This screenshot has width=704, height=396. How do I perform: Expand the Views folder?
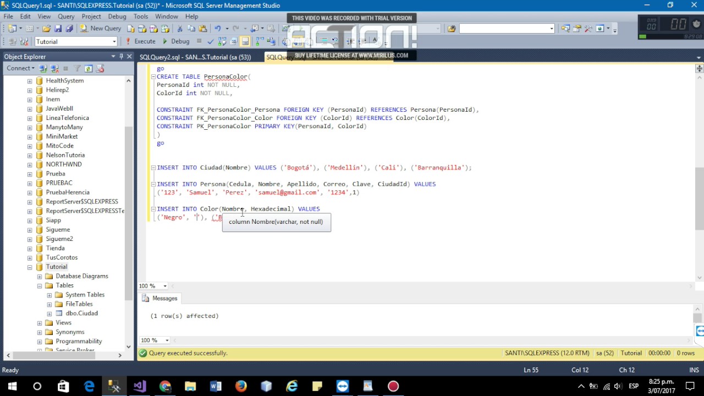coord(40,323)
